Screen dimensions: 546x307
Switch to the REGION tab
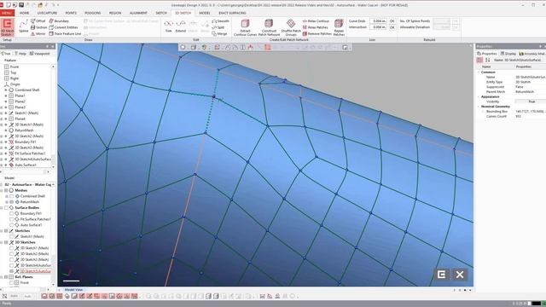(x=115, y=13)
